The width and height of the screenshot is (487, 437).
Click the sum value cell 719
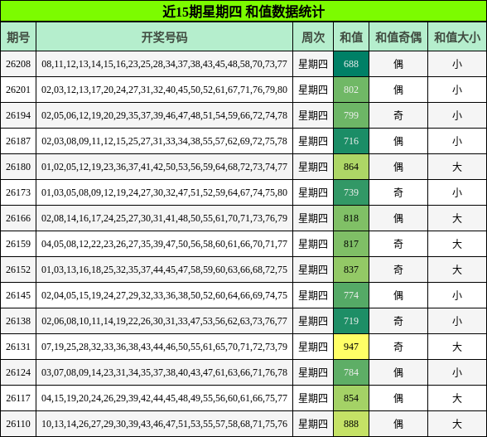351,321
